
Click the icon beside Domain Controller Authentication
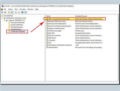pyautogui.click(x=47, y=26)
